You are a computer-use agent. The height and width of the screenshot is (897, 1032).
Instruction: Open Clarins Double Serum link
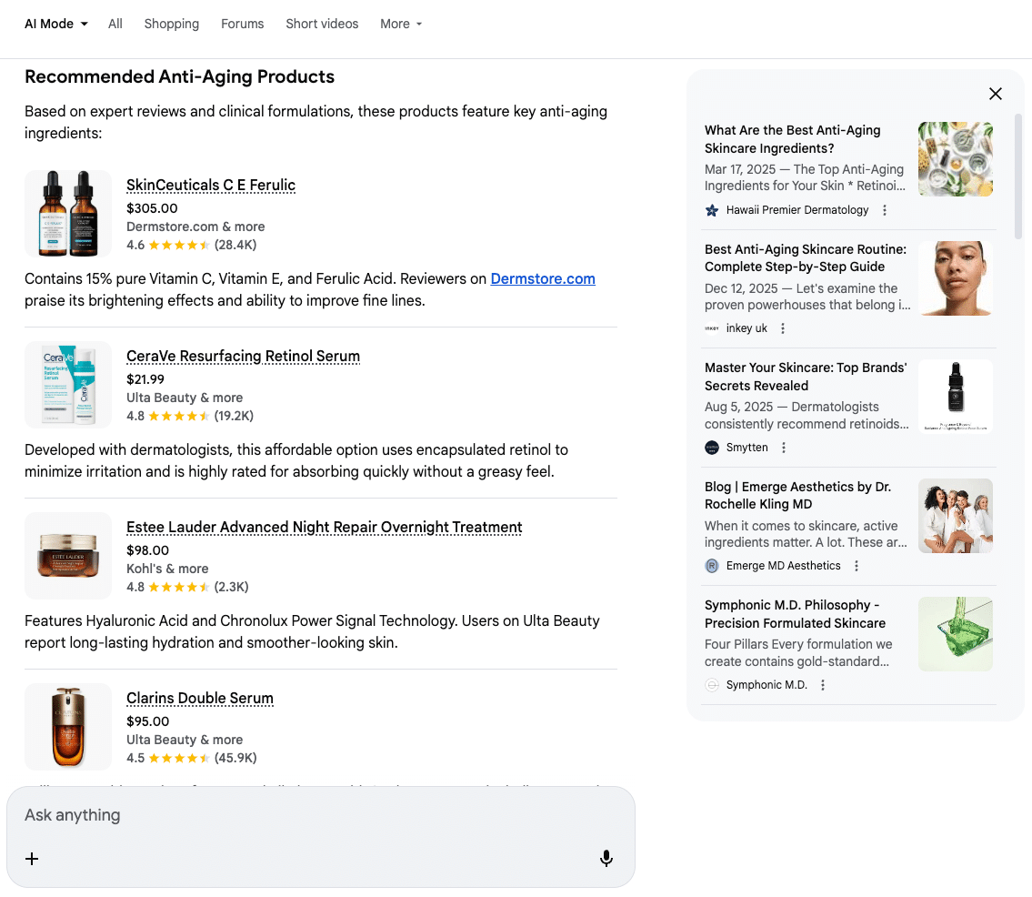pos(199,698)
